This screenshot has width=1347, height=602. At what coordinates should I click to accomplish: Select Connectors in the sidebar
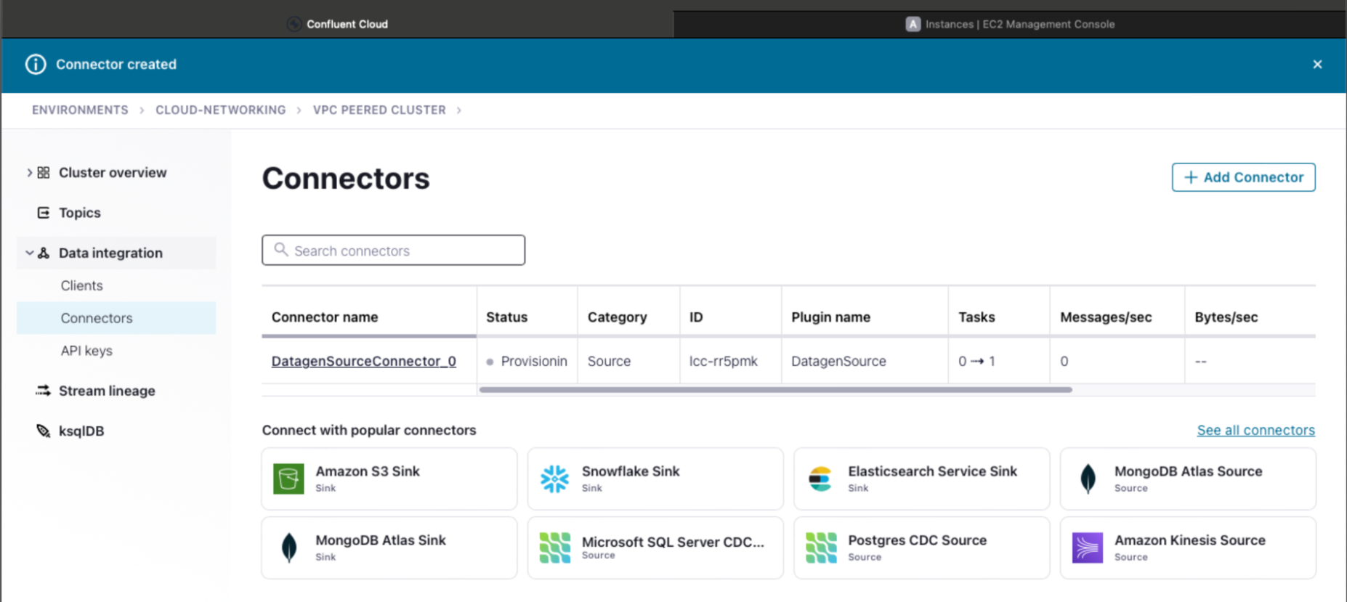click(116, 318)
